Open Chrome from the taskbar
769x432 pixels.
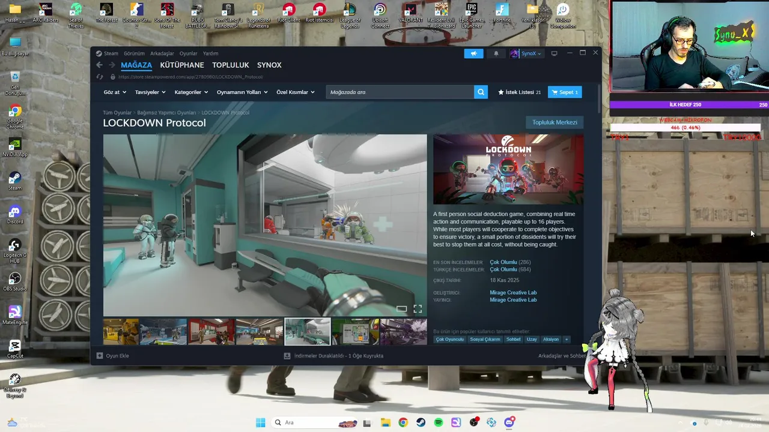click(403, 422)
